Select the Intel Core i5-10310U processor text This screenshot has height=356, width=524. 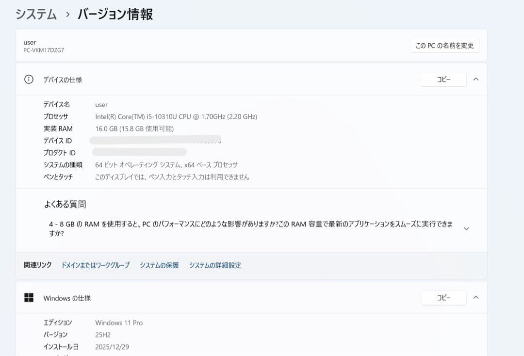click(x=176, y=116)
